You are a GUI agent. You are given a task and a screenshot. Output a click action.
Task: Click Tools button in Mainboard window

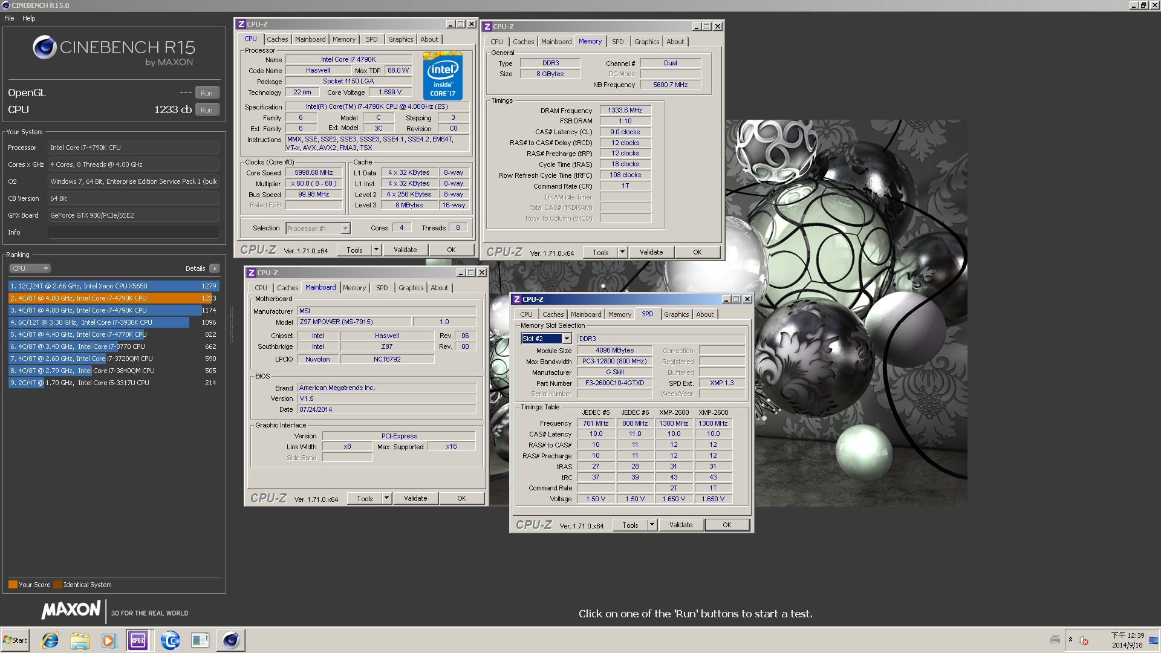(x=365, y=498)
